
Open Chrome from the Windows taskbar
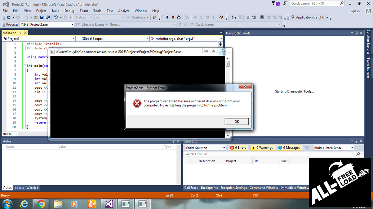[x=41, y=204]
